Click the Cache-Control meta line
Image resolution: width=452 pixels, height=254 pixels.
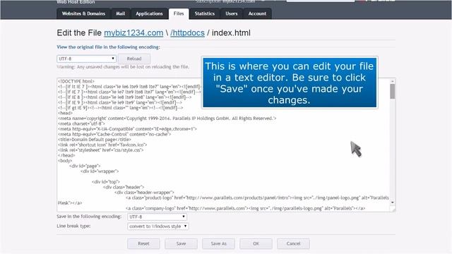(114, 134)
